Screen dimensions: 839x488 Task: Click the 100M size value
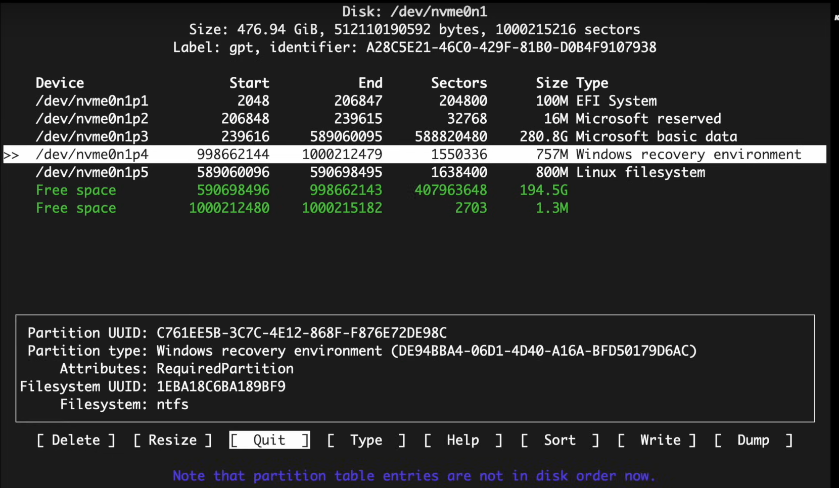pyautogui.click(x=552, y=101)
